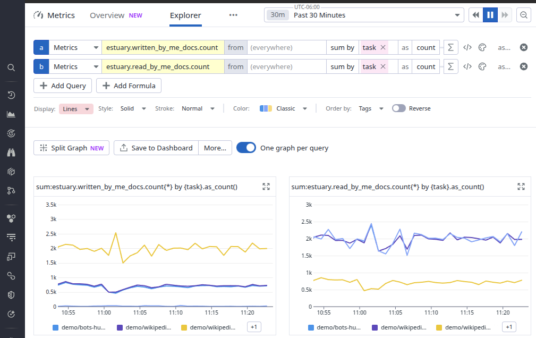Open the color palette icon for query a
The height and width of the screenshot is (338, 536).
[482, 47]
